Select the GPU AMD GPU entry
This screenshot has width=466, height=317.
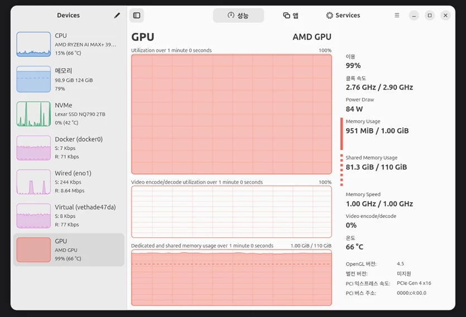point(69,250)
